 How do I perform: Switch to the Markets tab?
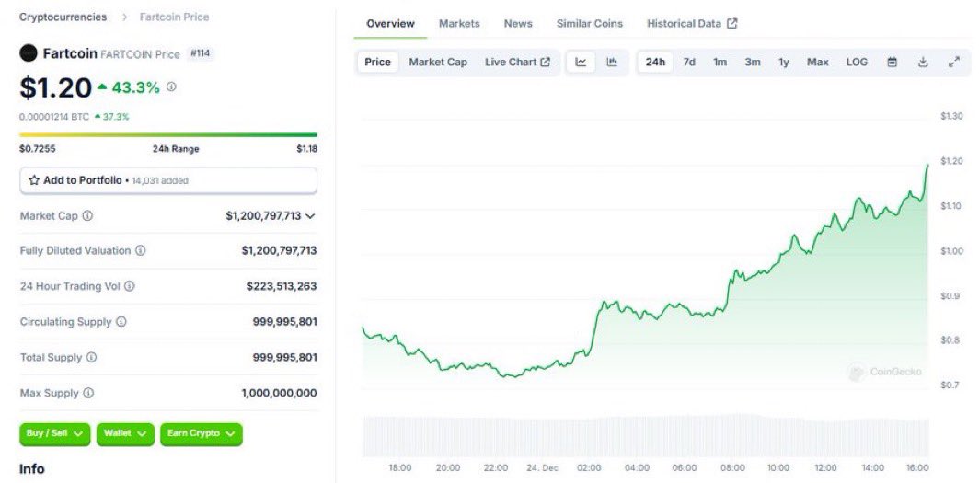(x=459, y=24)
